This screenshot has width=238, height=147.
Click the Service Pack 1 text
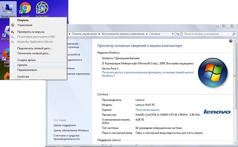(110, 69)
